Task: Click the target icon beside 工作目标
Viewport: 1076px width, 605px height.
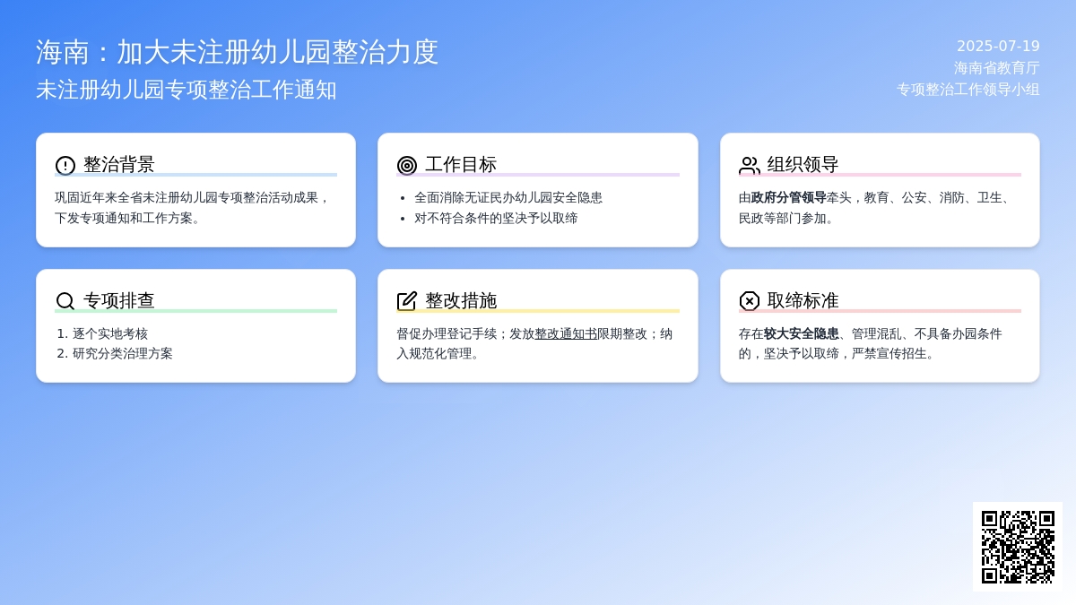Action: coord(407,165)
